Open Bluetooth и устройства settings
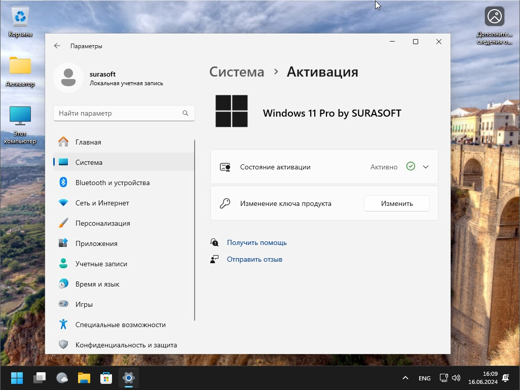Viewport: 520px width, 390px height. [x=112, y=183]
